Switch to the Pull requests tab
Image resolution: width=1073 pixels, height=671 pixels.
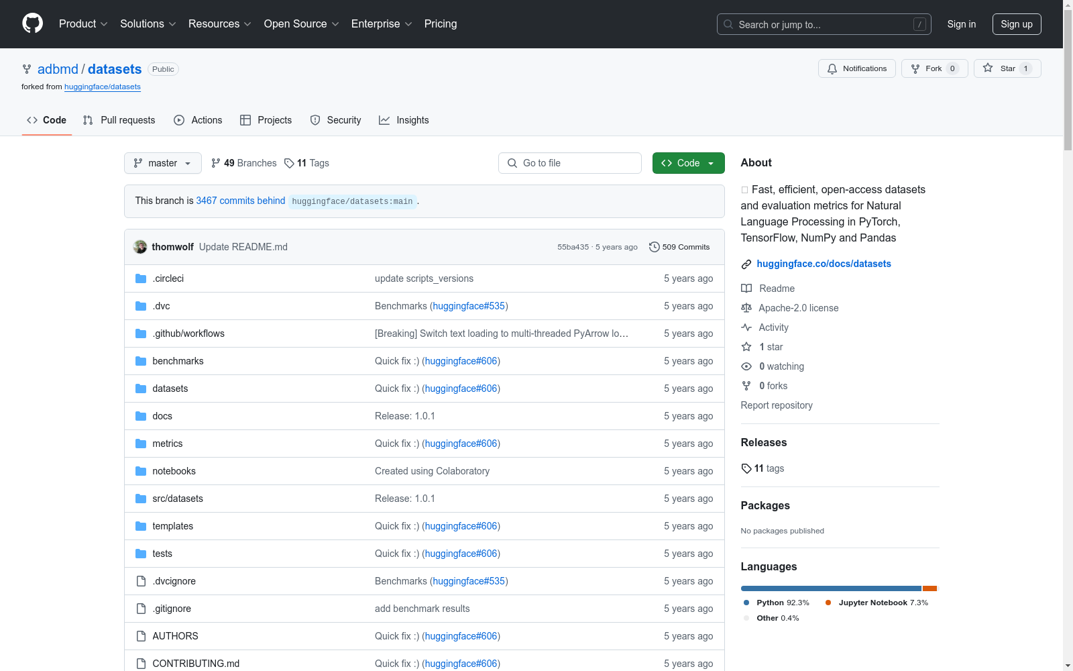click(119, 120)
